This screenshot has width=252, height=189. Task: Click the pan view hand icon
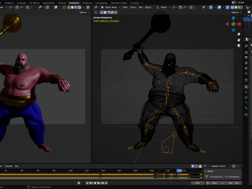click(x=239, y=40)
